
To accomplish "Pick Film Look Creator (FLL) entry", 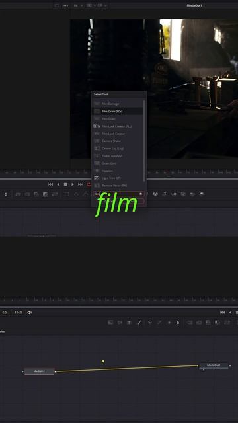I will [118, 126].
